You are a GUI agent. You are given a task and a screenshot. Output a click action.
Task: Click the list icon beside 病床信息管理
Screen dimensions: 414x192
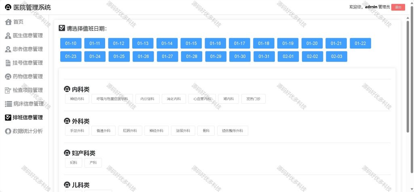pyautogui.click(x=8, y=104)
